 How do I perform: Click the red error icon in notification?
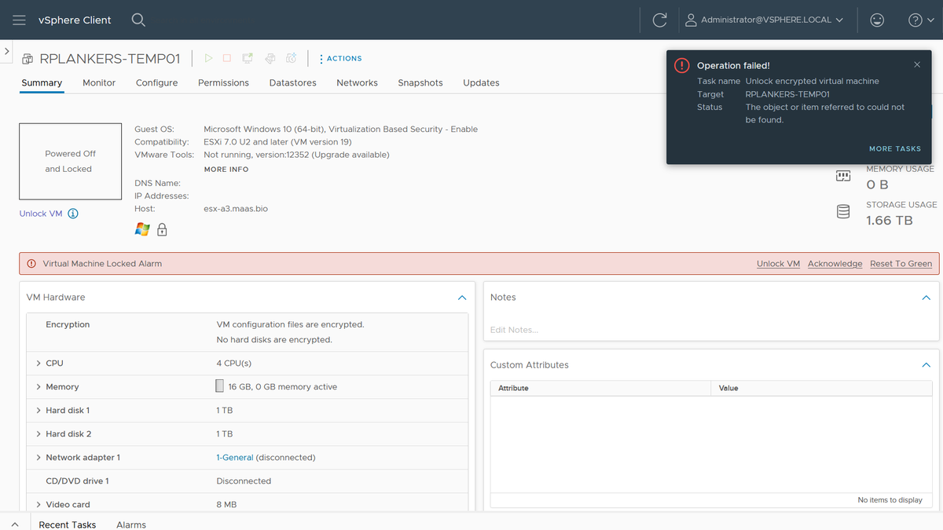click(x=682, y=66)
